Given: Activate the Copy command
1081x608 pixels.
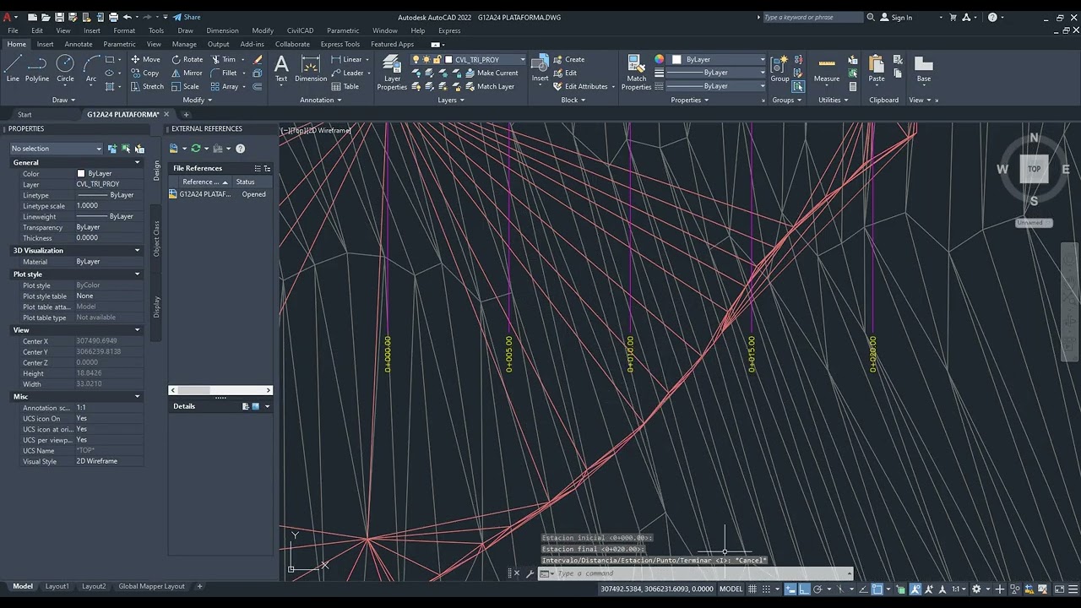Looking at the screenshot, I should pyautogui.click(x=145, y=73).
